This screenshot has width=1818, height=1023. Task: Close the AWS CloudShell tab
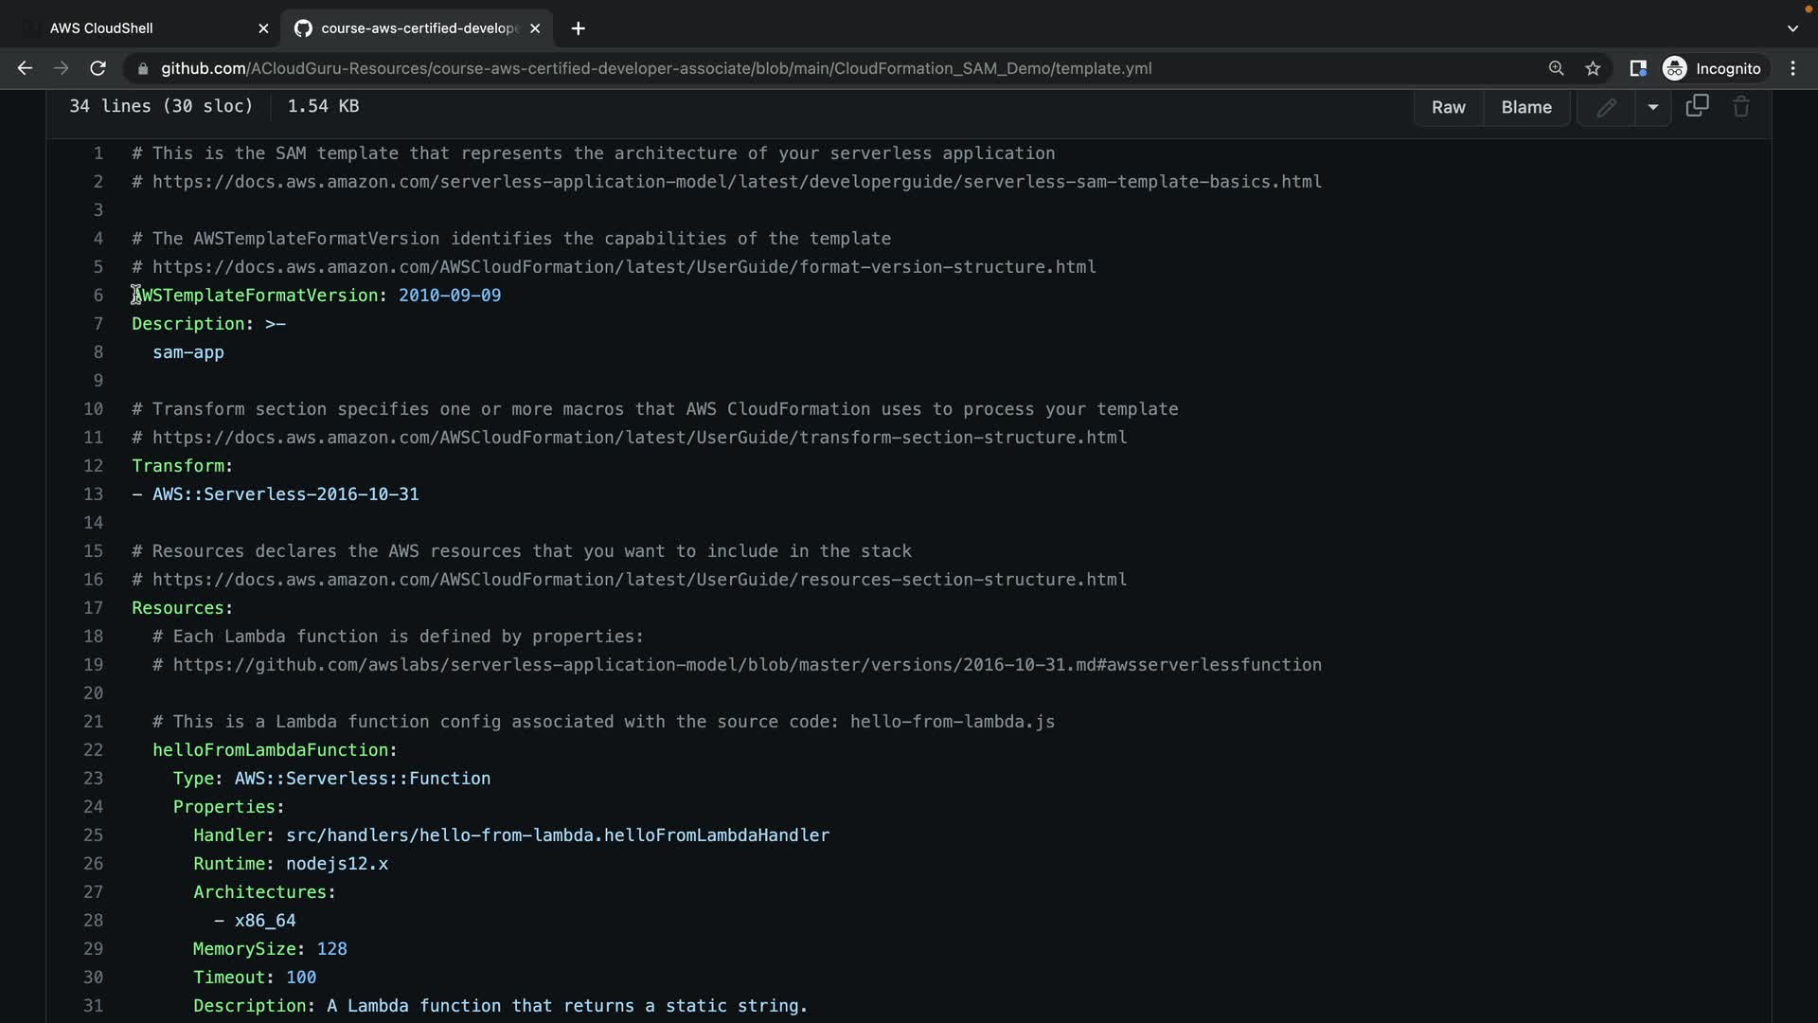point(263,28)
